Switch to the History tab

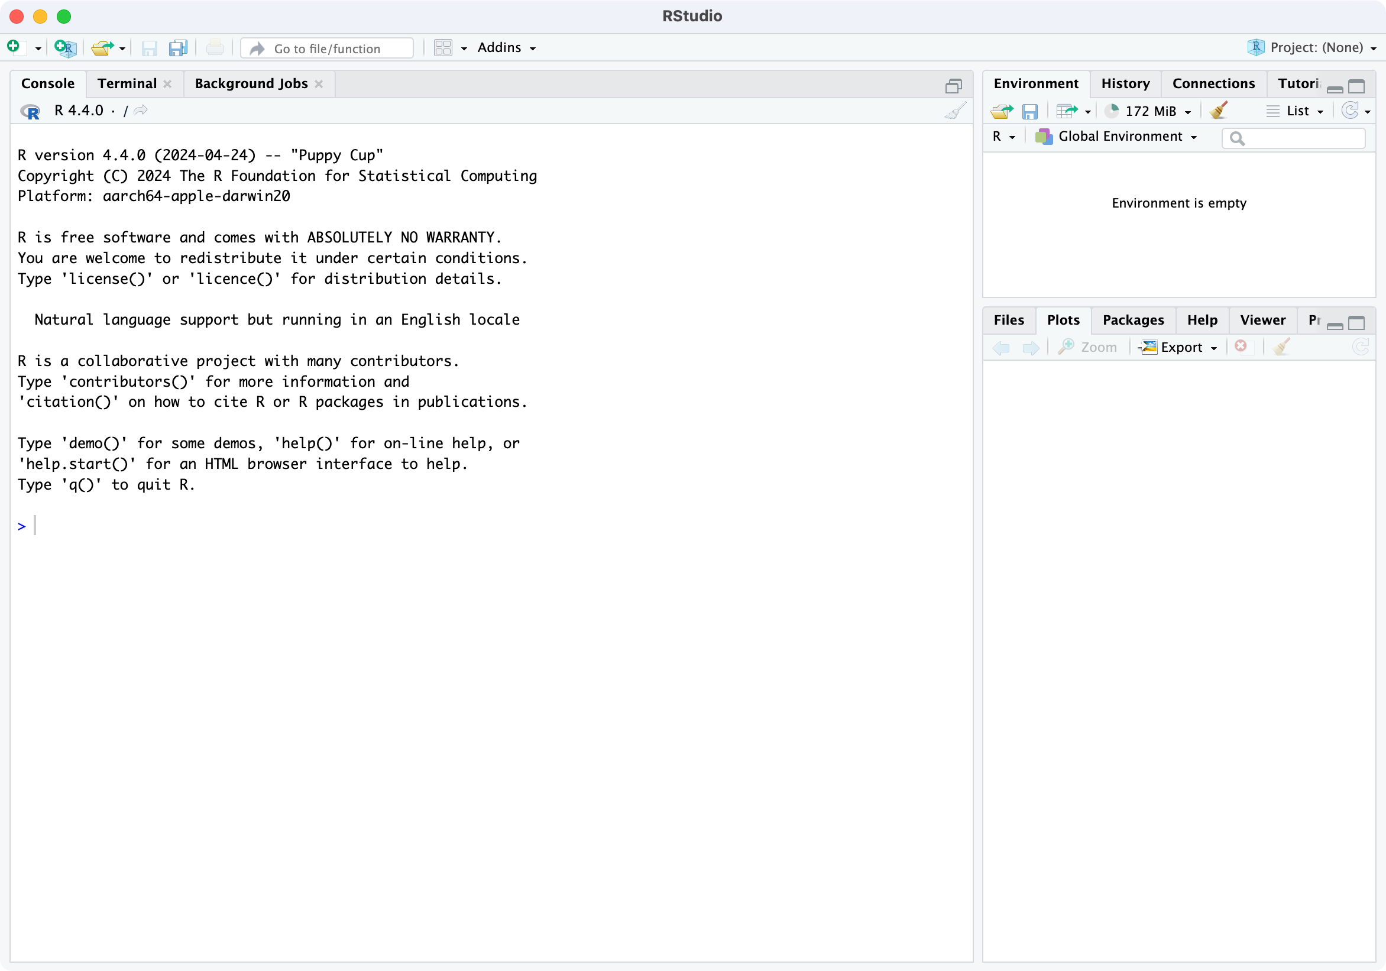(x=1125, y=83)
